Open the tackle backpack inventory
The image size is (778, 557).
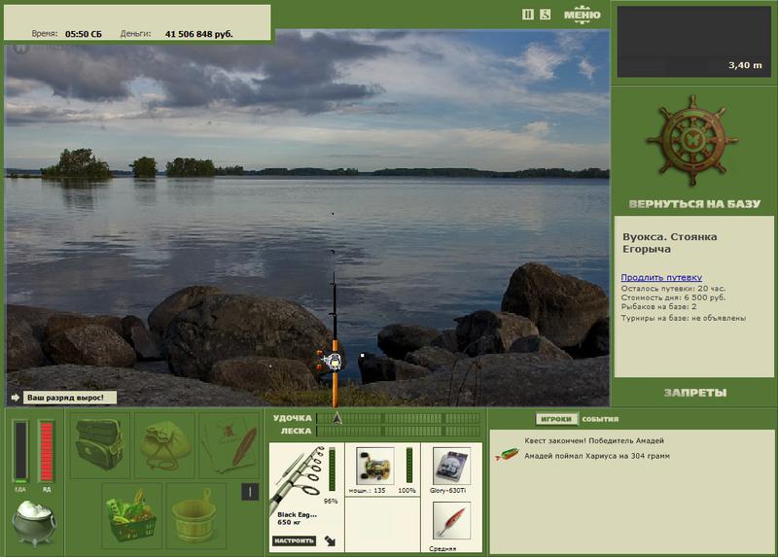(x=100, y=445)
